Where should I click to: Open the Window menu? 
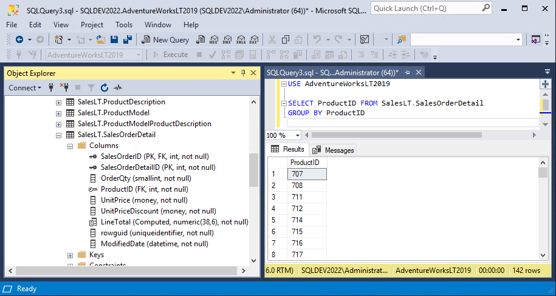coord(158,25)
